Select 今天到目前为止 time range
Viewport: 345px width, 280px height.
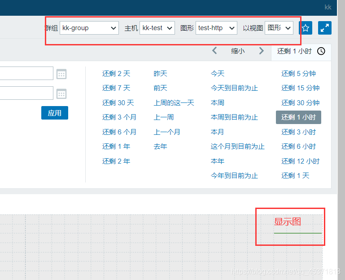point(234,88)
